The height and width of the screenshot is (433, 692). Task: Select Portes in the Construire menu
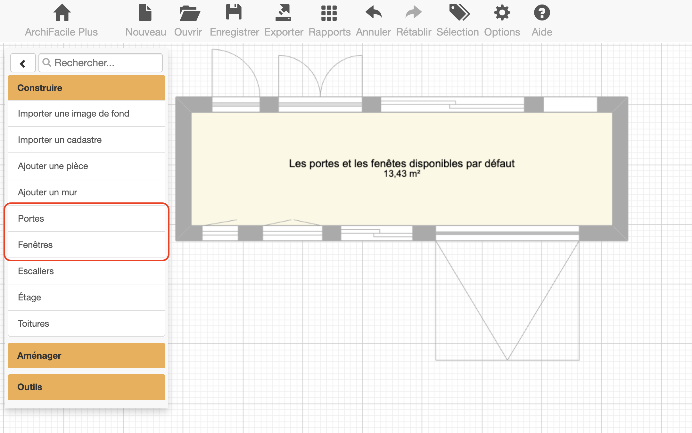[x=86, y=218]
